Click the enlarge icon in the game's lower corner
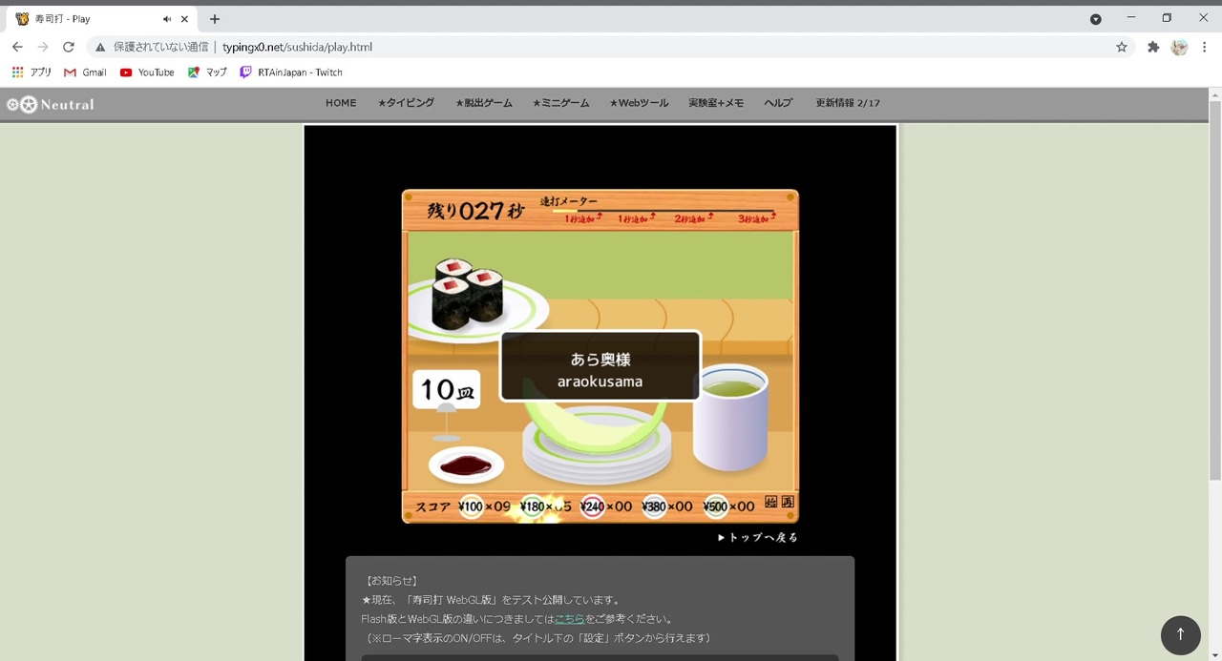Image resolution: width=1222 pixels, height=661 pixels. click(770, 502)
